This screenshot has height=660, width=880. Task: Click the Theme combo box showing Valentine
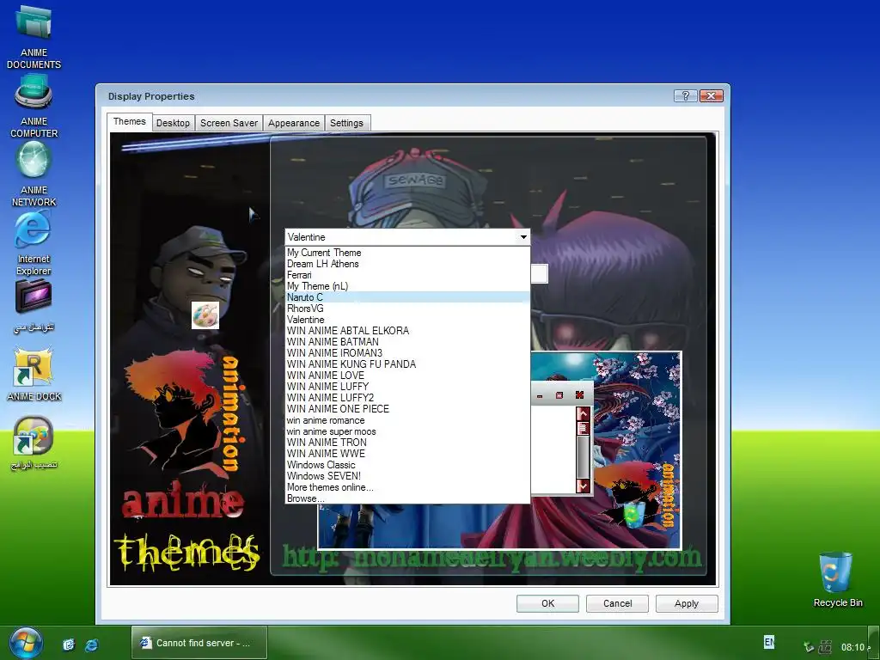click(407, 237)
